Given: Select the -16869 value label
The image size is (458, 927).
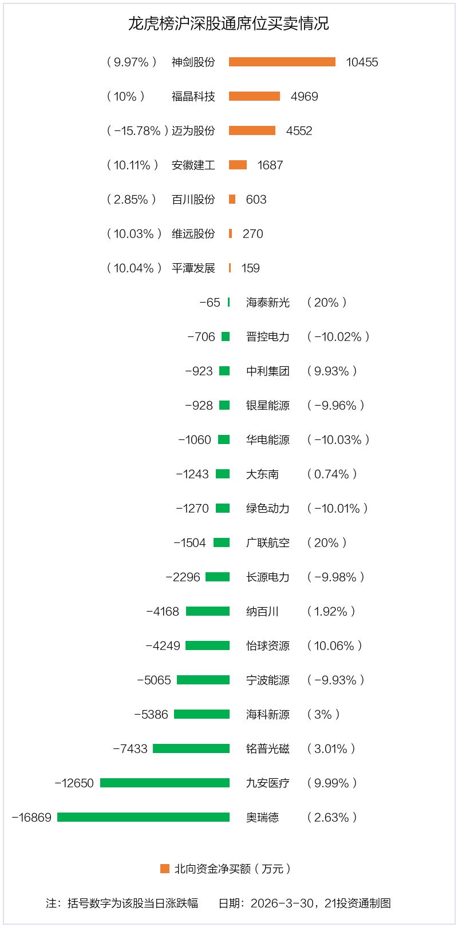Looking at the screenshot, I should click(31, 817).
